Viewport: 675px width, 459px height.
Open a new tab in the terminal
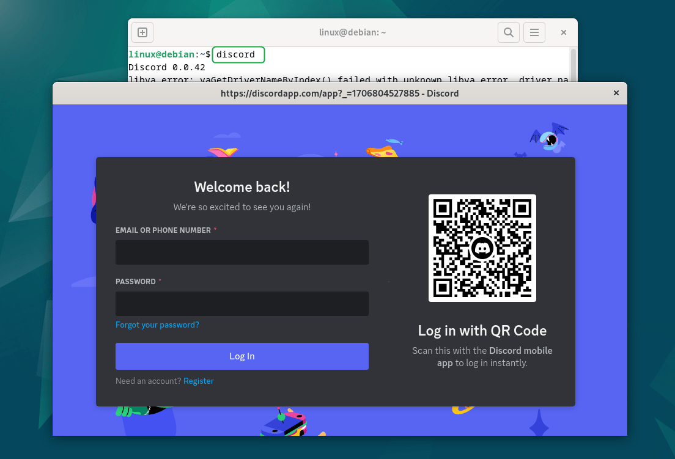142,32
